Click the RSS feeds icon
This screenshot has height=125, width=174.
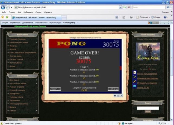tap(124, 17)
